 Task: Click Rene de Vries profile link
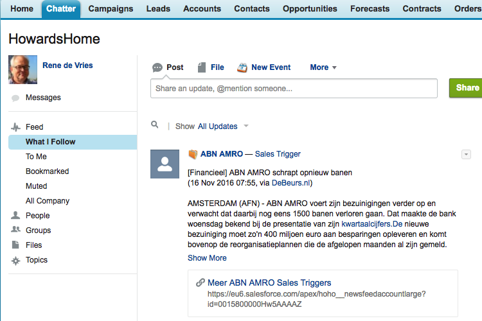(x=67, y=65)
